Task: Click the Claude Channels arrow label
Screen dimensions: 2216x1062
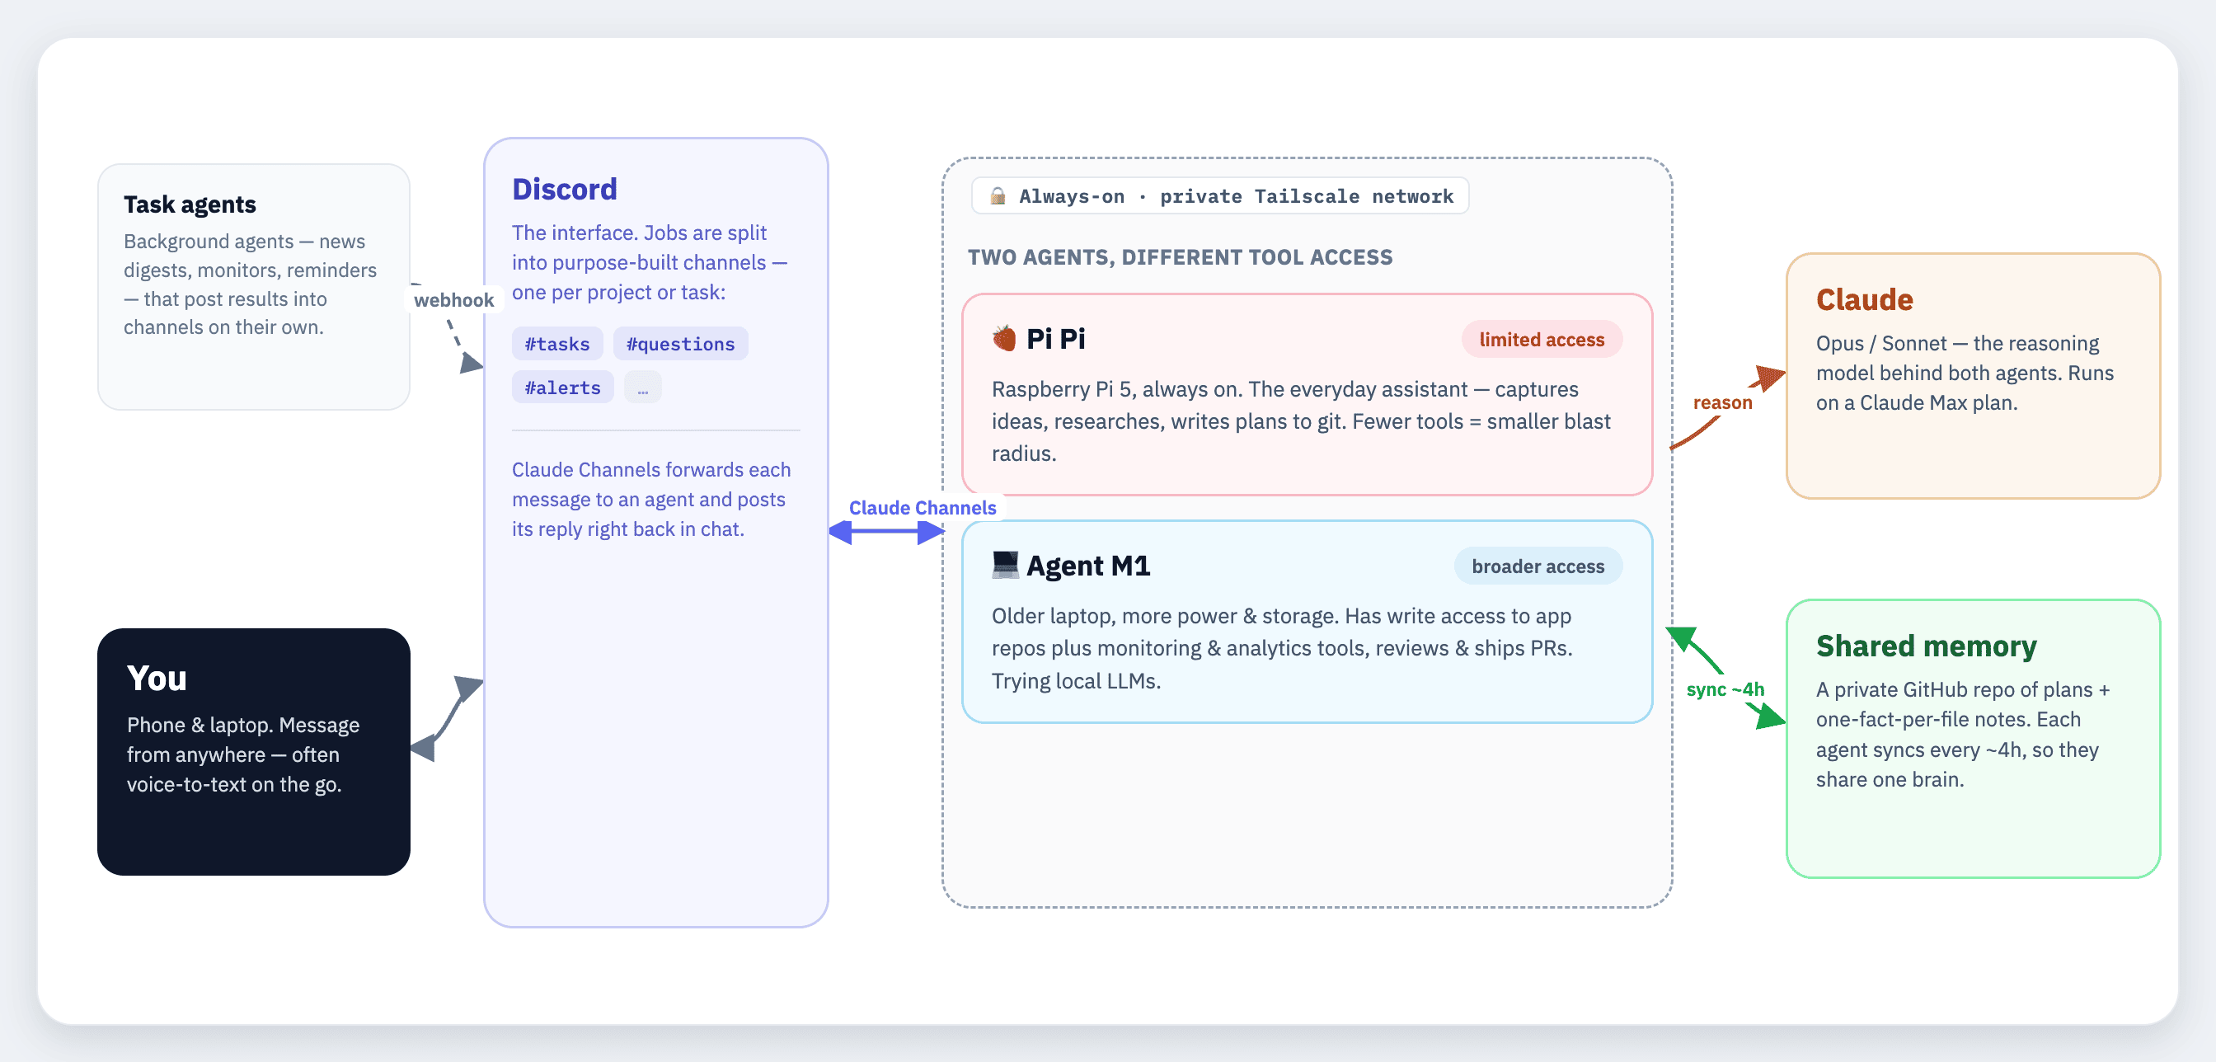Action: click(x=923, y=508)
